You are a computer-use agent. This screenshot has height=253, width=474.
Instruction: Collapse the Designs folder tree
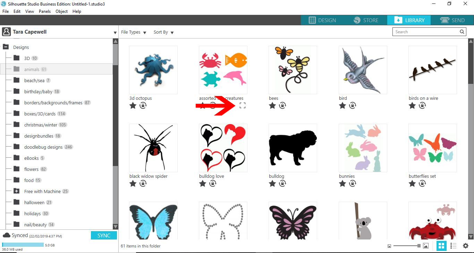coord(6,47)
